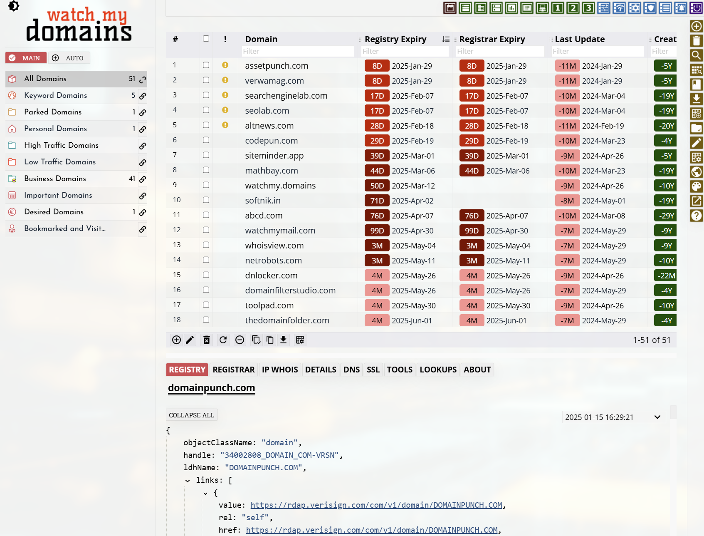Image resolution: width=704 pixels, height=536 pixels.
Task: Click the edit pencil icon below the table
Action: (x=190, y=340)
